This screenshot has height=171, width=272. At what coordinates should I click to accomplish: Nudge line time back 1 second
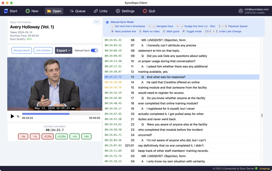(35, 136)
